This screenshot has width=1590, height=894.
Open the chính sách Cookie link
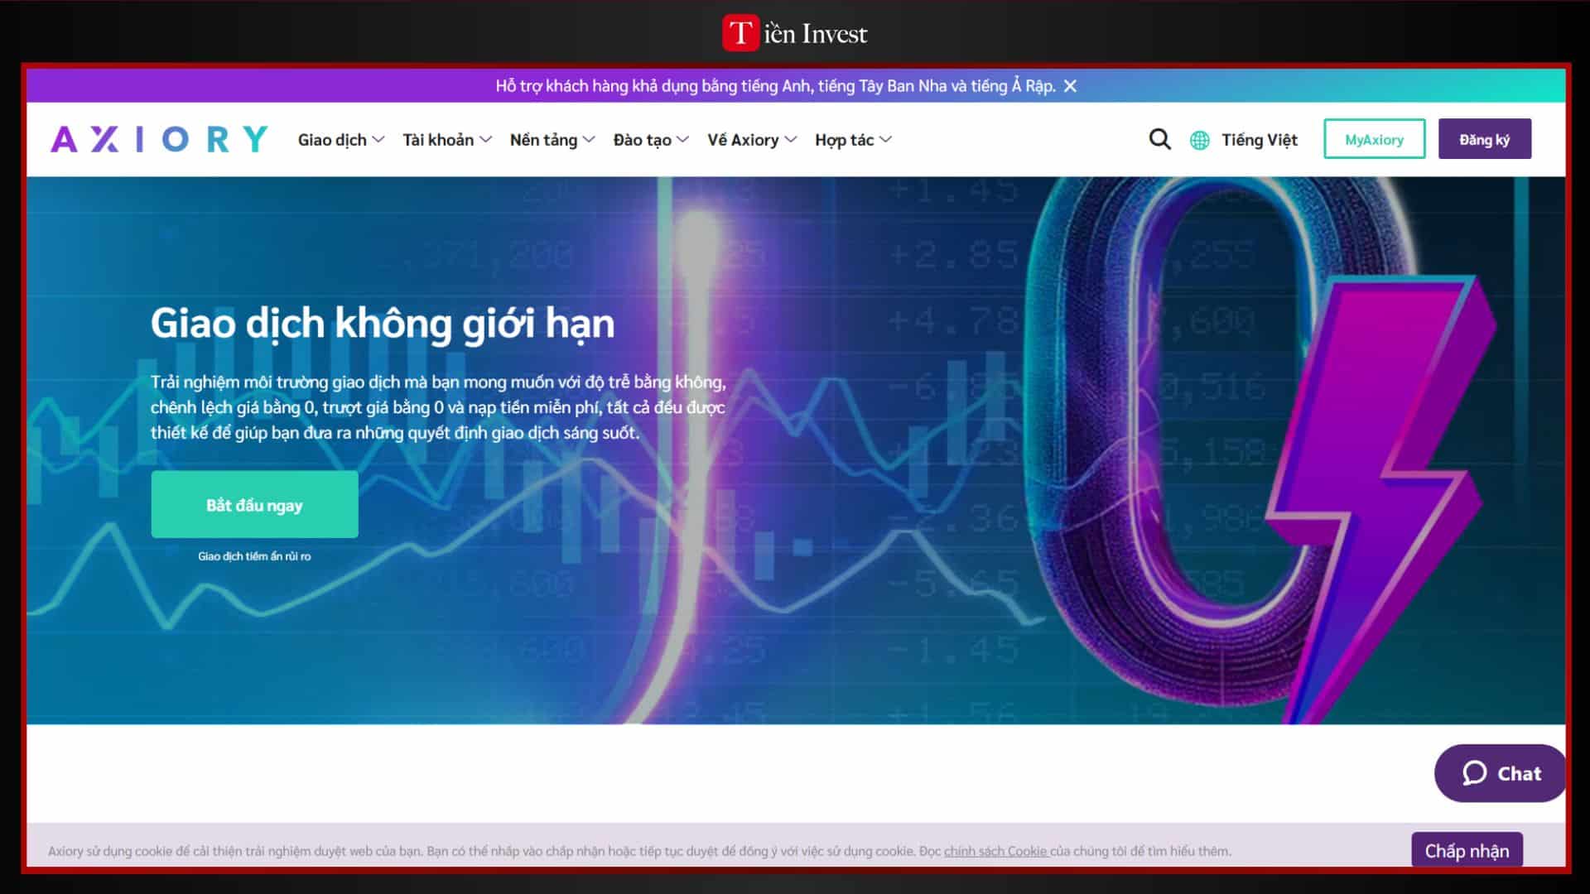coord(995,851)
